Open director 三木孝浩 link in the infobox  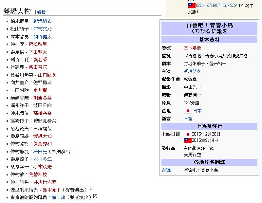(x=192, y=48)
